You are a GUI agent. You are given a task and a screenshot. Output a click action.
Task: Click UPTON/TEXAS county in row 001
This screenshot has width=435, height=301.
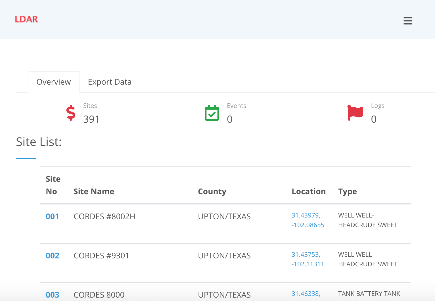pos(224,216)
